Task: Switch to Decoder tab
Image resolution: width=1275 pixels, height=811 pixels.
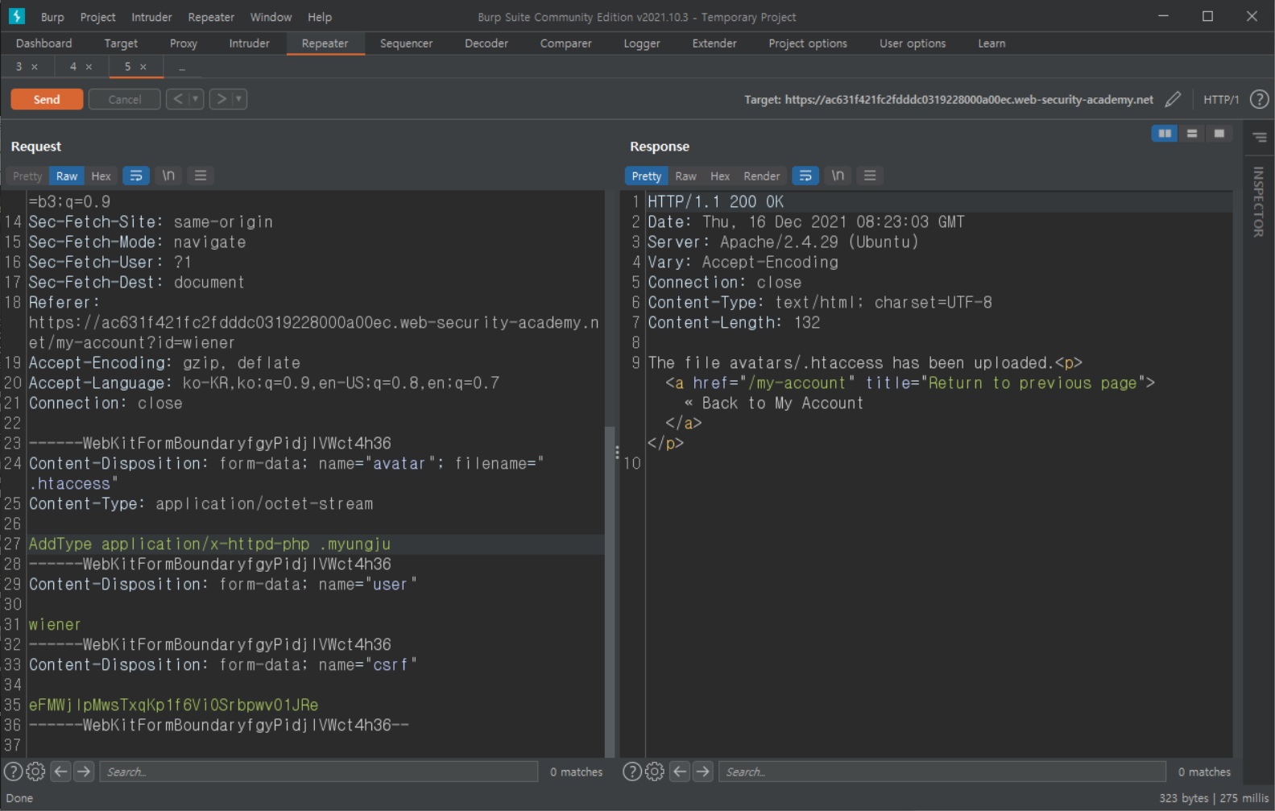Action: tap(486, 43)
